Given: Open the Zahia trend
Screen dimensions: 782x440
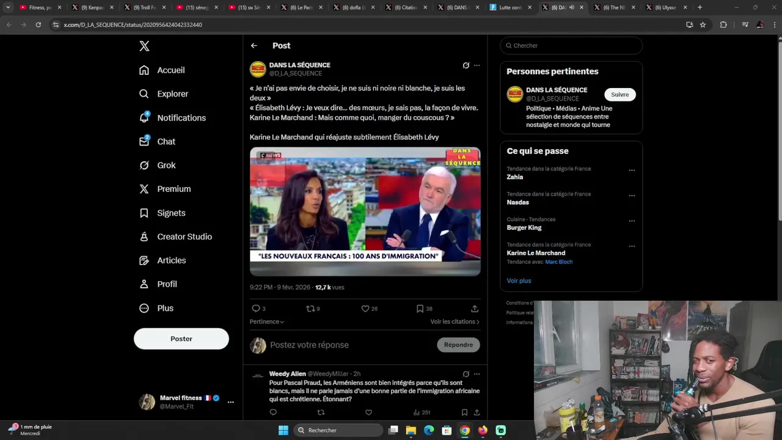Looking at the screenshot, I should 515,177.
